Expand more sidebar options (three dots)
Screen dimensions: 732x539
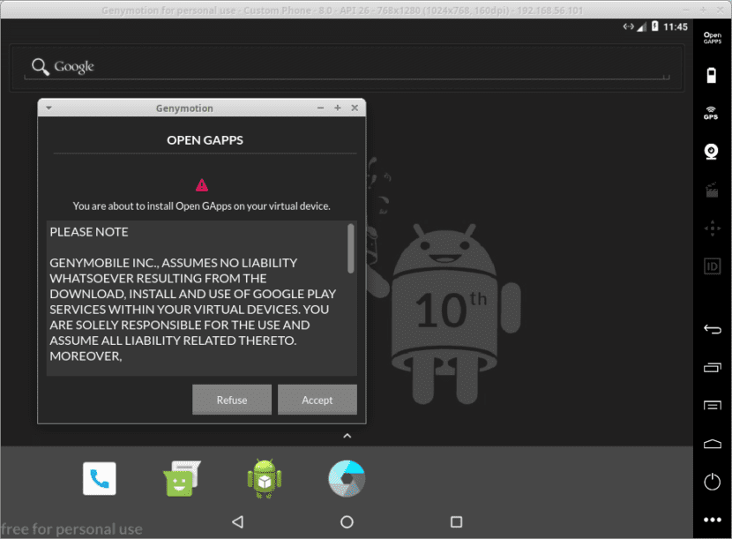[712, 520]
